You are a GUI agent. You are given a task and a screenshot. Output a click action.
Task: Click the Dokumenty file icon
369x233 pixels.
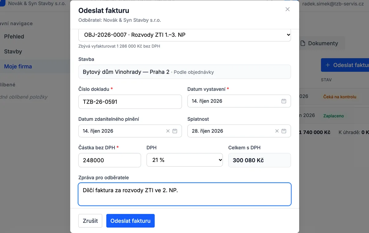[x=303, y=43]
